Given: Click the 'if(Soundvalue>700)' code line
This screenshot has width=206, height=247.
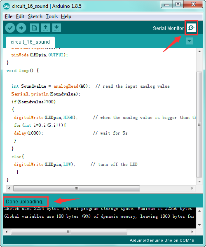Looking at the screenshot, I should (33, 102).
